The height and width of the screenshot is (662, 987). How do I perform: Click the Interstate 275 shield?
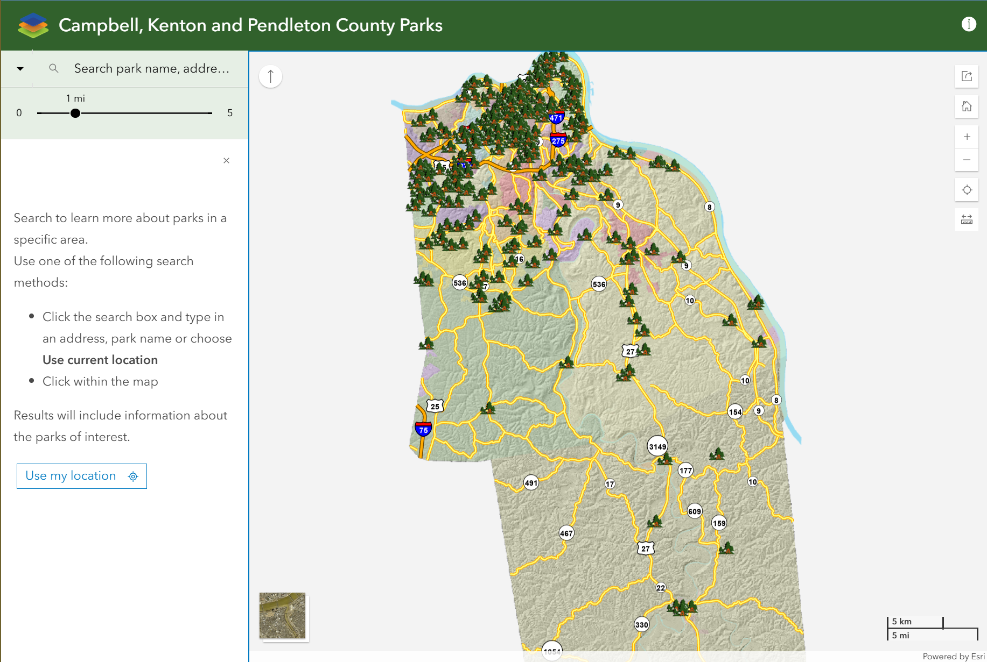pos(558,140)
